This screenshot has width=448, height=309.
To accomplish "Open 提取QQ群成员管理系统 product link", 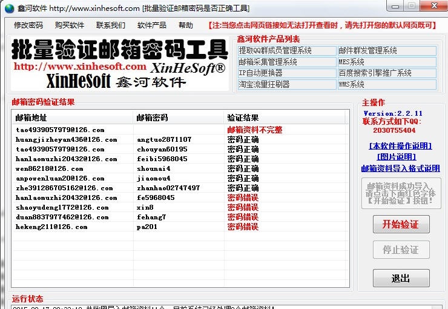I will click(286, 51).
